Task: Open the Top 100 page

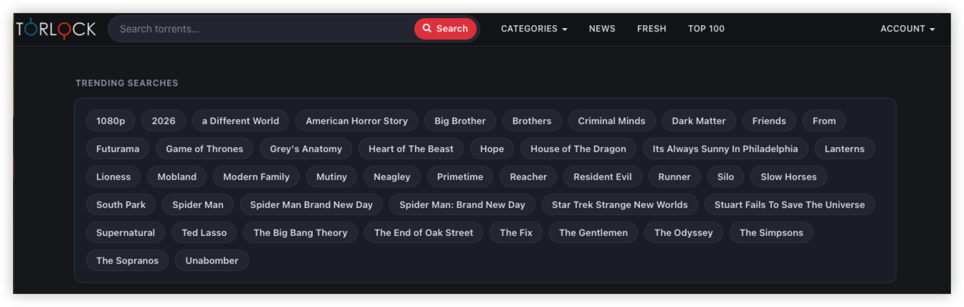Action: [706, 29]
